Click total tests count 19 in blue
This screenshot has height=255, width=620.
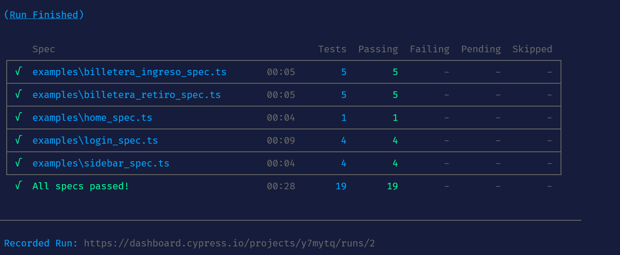pos(341,186)
